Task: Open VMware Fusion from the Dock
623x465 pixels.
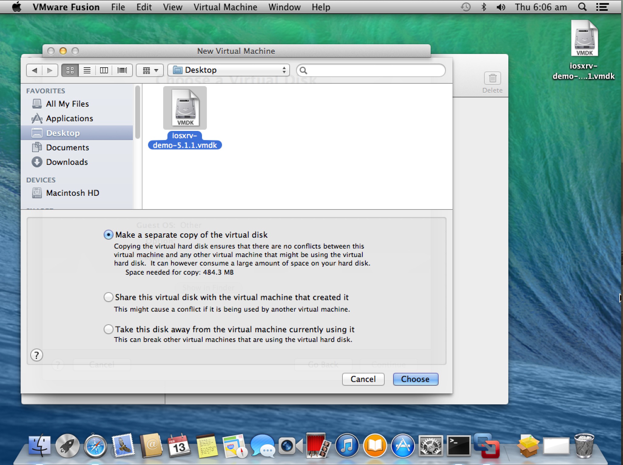Action: 487,446
